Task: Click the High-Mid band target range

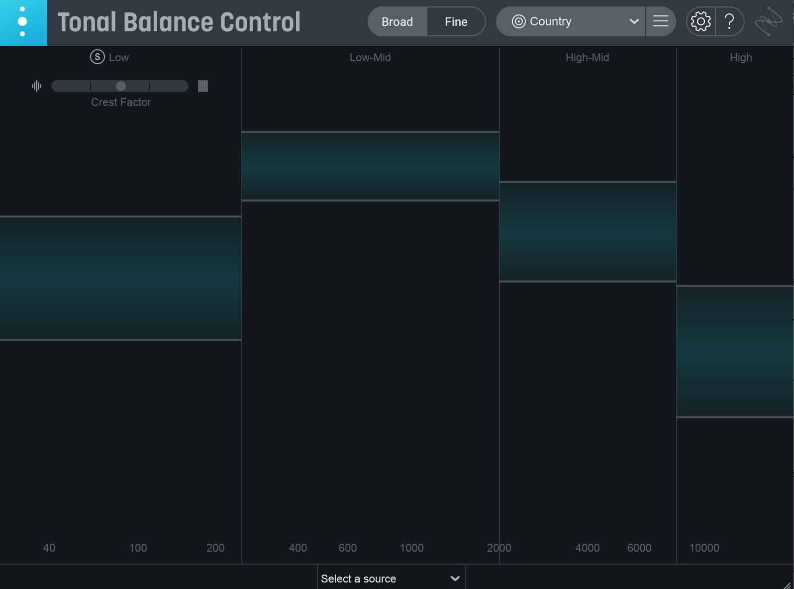Action: [588, 232]
